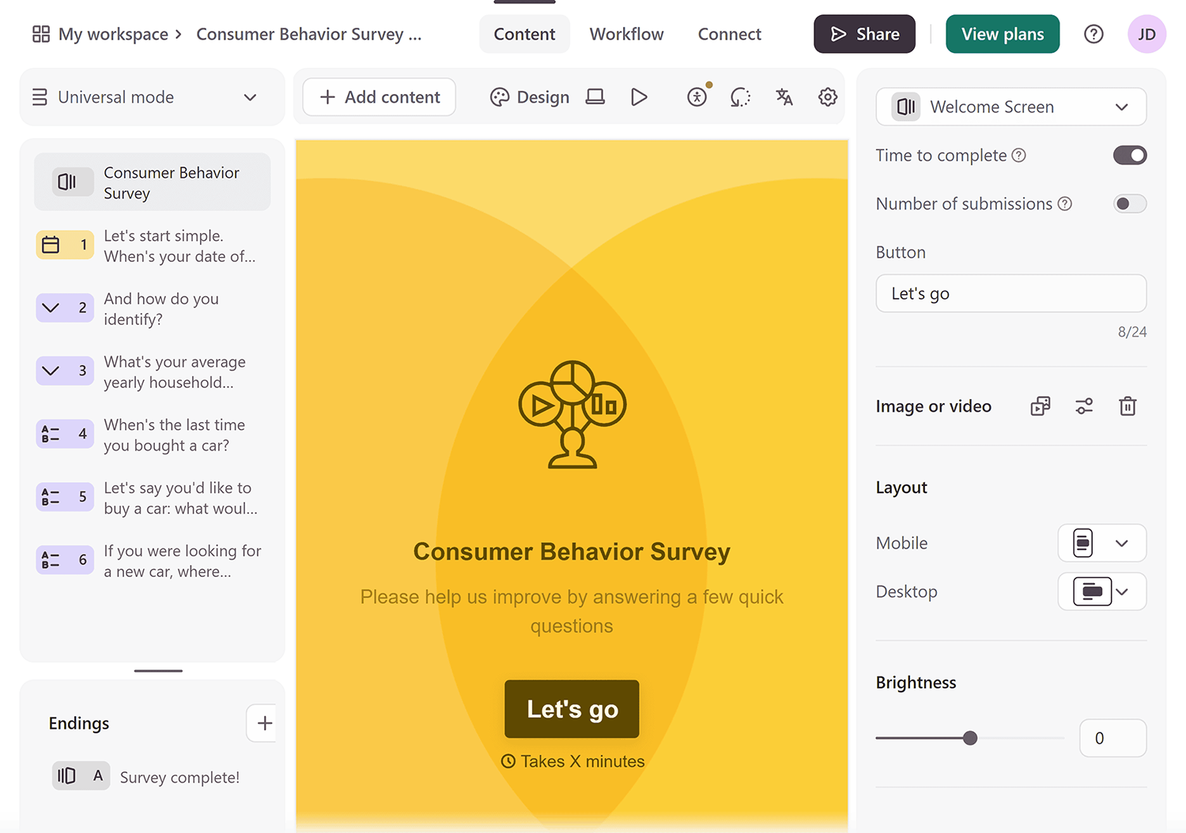This screenshot has height=833, width=1186.
Task: Click the View plans button
Action: click(x=1003, y=34)
